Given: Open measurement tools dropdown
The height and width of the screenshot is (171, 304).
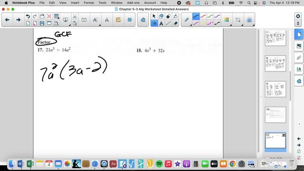Looking at the screenshot, I should click(x=95, y=20).
